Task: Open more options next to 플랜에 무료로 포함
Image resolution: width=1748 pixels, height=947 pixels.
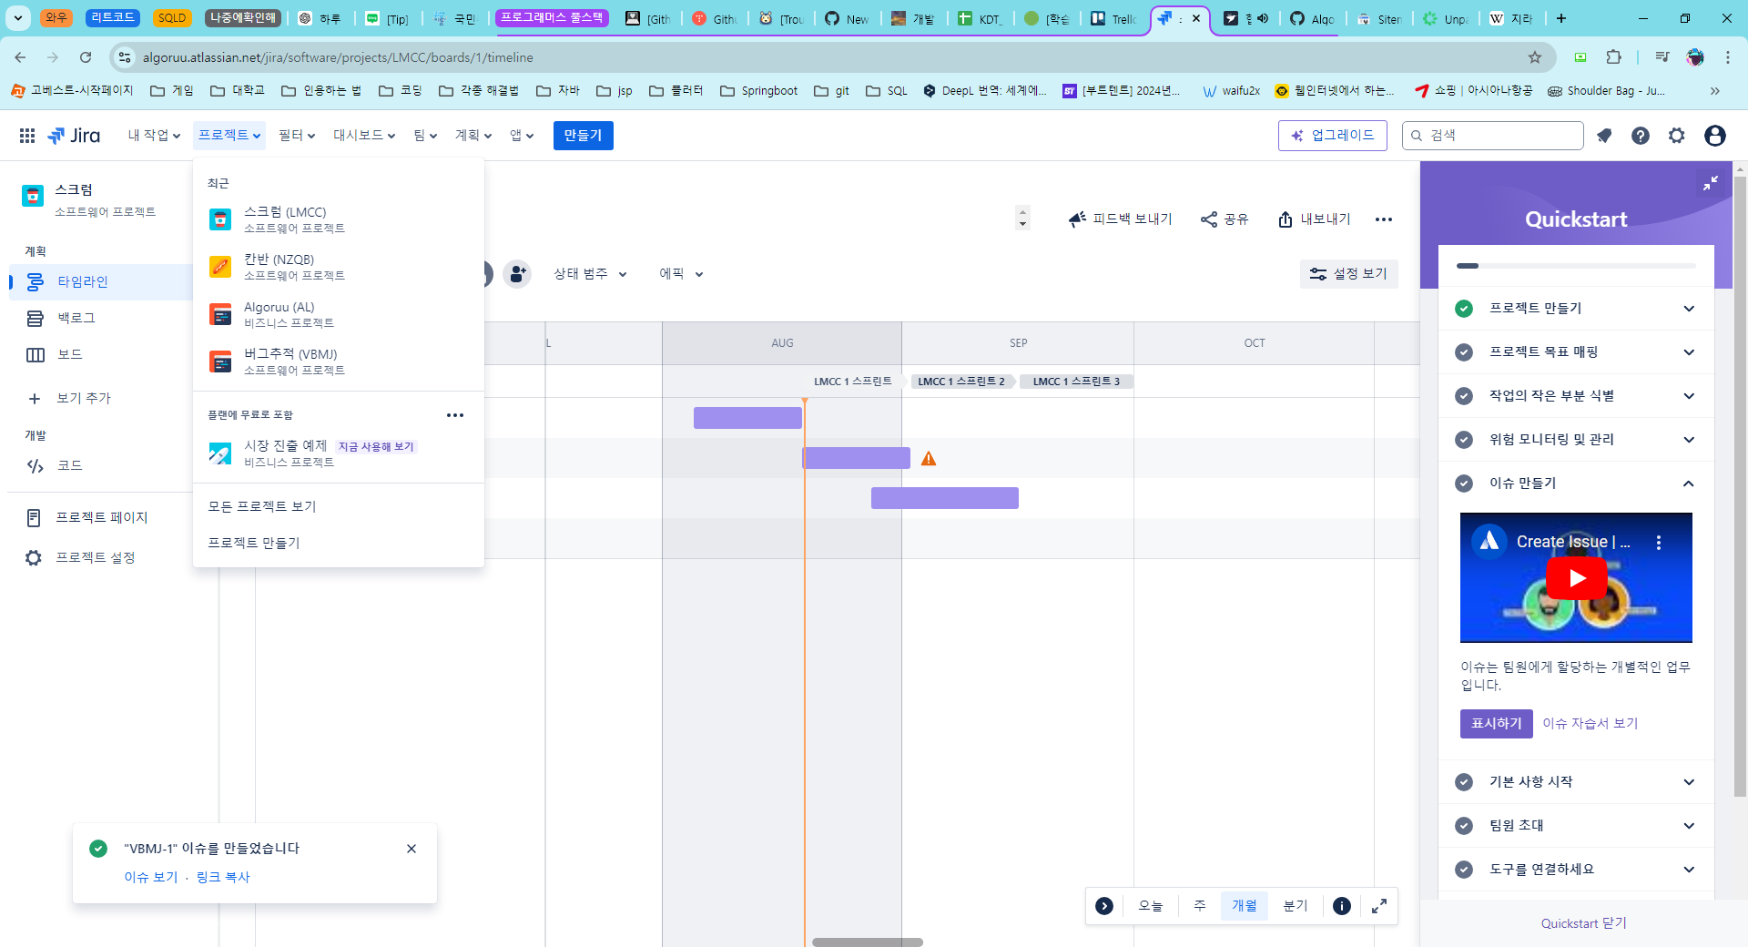Action: 455,415
